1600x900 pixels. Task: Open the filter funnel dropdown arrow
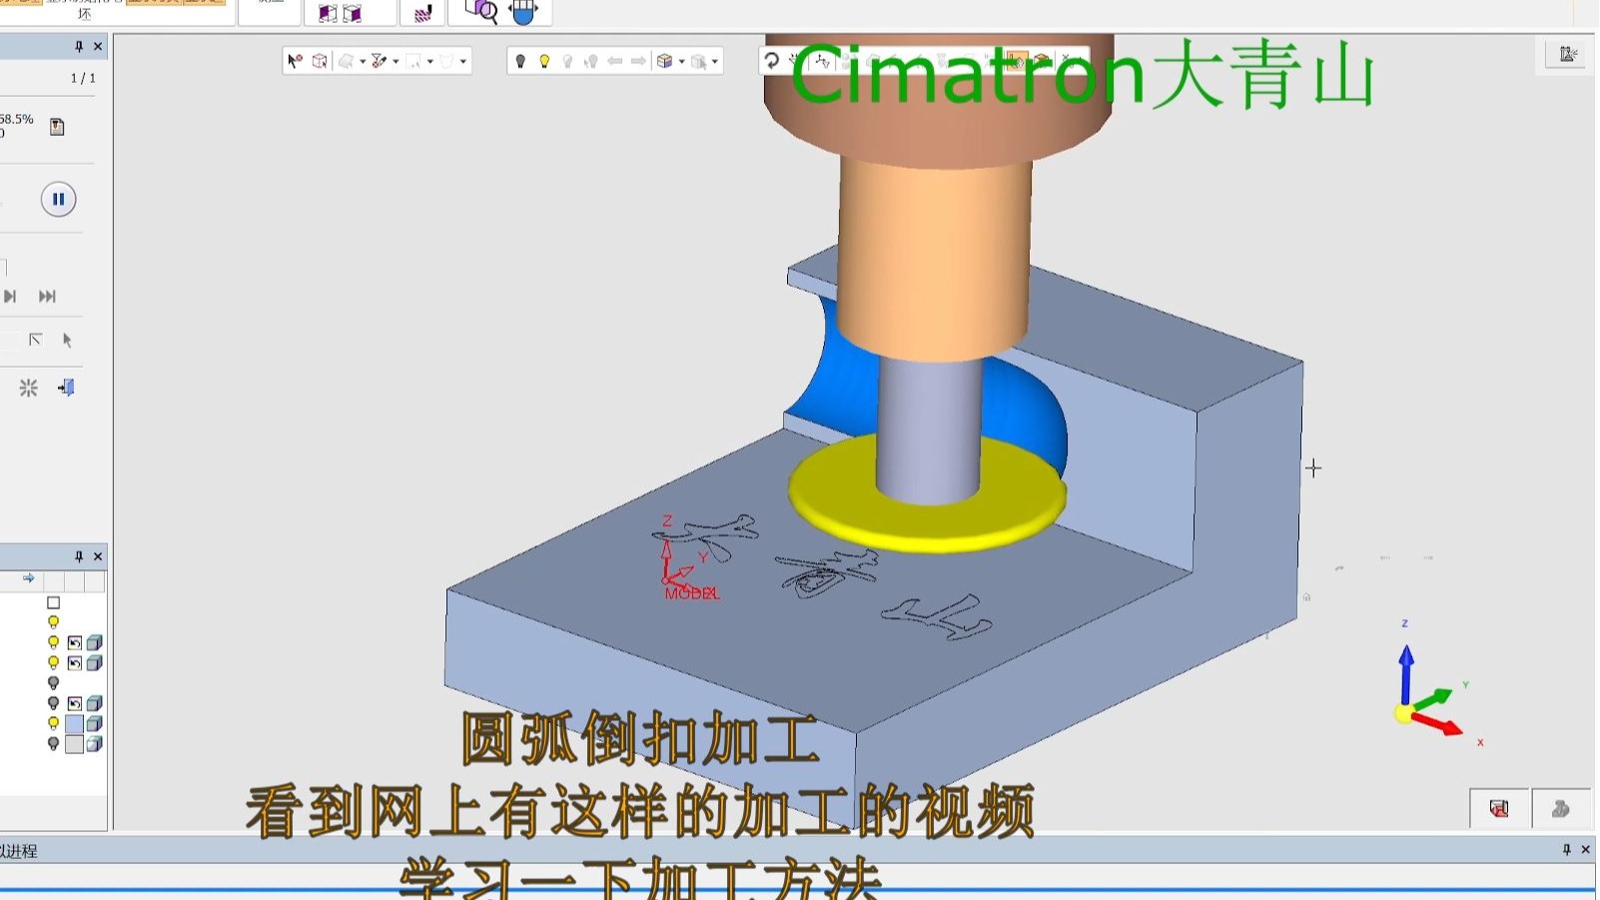pos(397,62)
